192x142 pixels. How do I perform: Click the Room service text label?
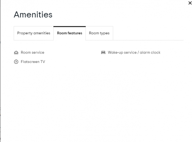point(33,52)
